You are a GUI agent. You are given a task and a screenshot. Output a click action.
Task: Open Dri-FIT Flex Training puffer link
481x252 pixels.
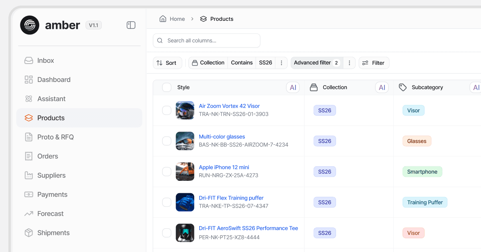point(231,198)
